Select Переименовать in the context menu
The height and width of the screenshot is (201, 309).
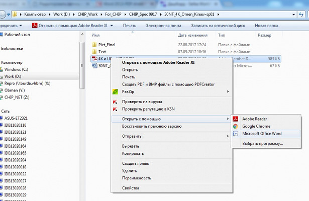pos(137,178)
